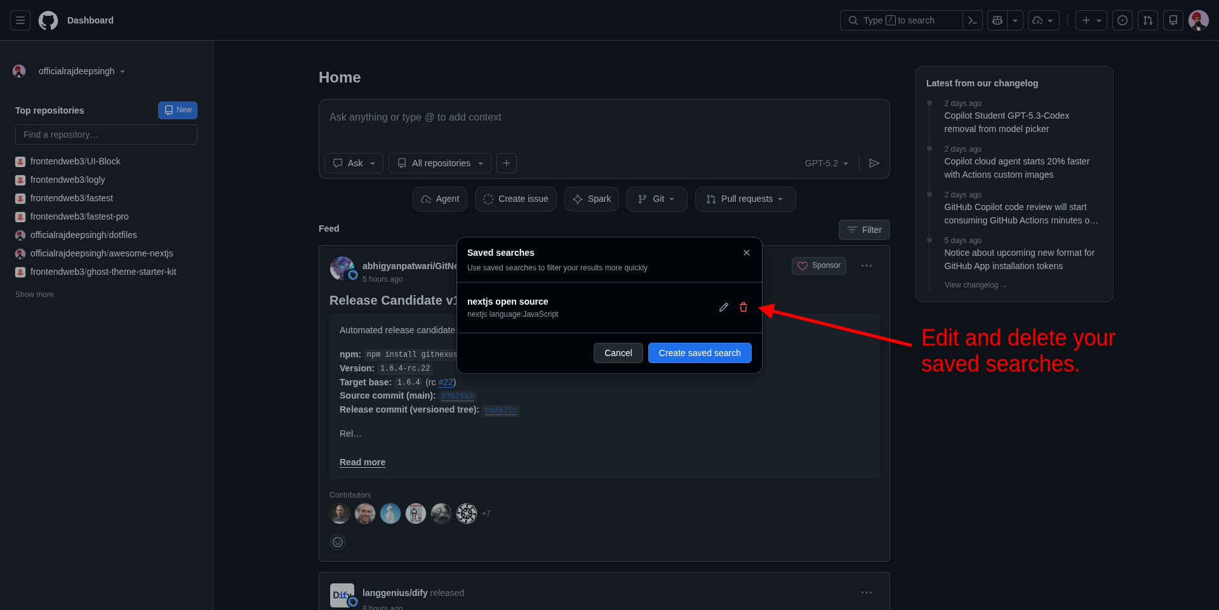
Task: Open frontendweb3/logly repository
Action: (67, 180)
